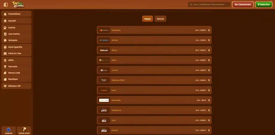The image size is (275, 135).
Task: Click the Tournois trophy icon
Action: 5,66
